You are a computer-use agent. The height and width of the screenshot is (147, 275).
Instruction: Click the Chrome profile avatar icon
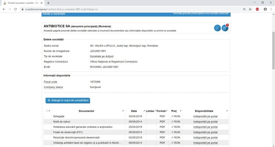click(265, 9)
